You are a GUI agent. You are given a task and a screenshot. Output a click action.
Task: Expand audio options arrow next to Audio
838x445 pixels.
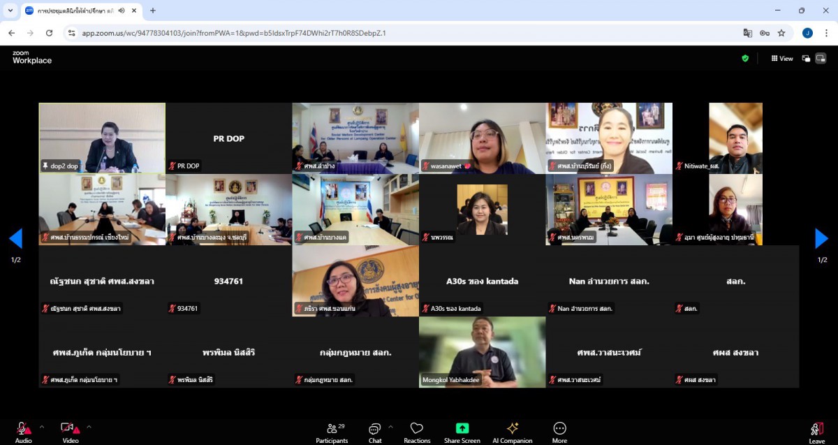point(42,426)
